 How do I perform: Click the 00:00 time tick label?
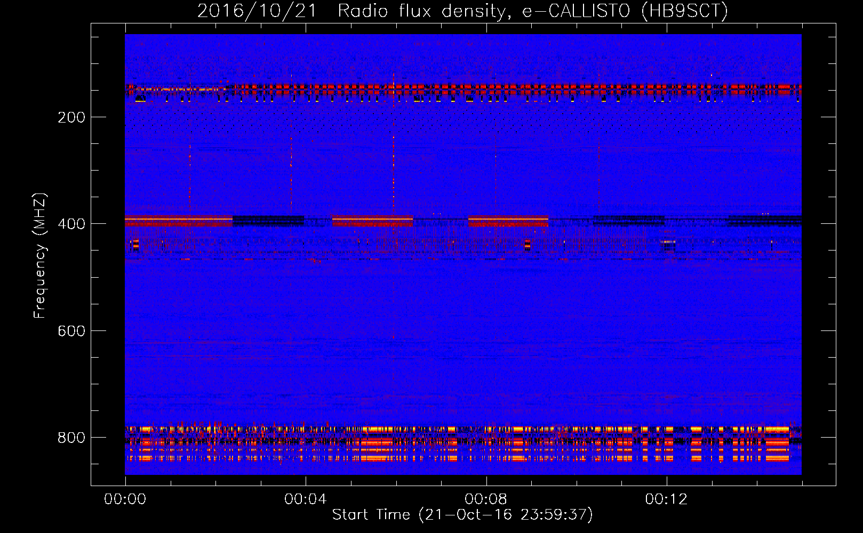[125, 499]
